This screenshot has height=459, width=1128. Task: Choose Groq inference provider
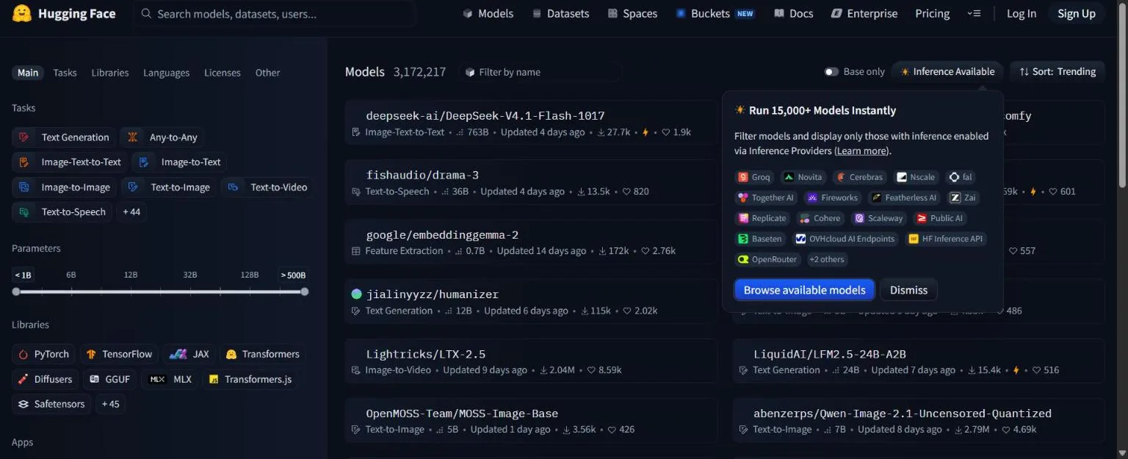tap(754, 177)
